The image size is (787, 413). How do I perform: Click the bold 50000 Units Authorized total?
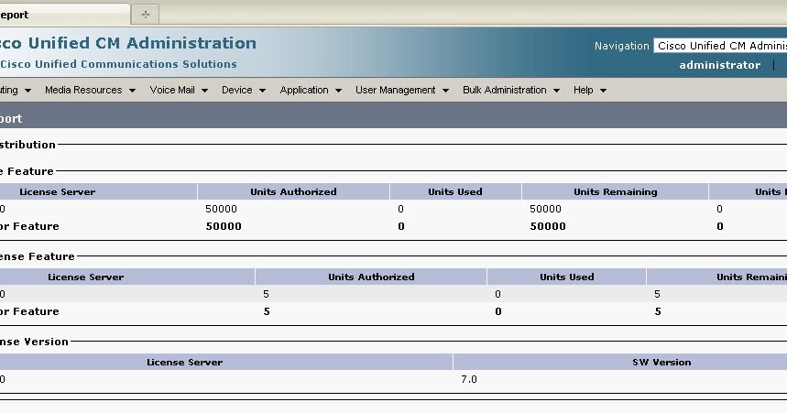coord(224,226)
